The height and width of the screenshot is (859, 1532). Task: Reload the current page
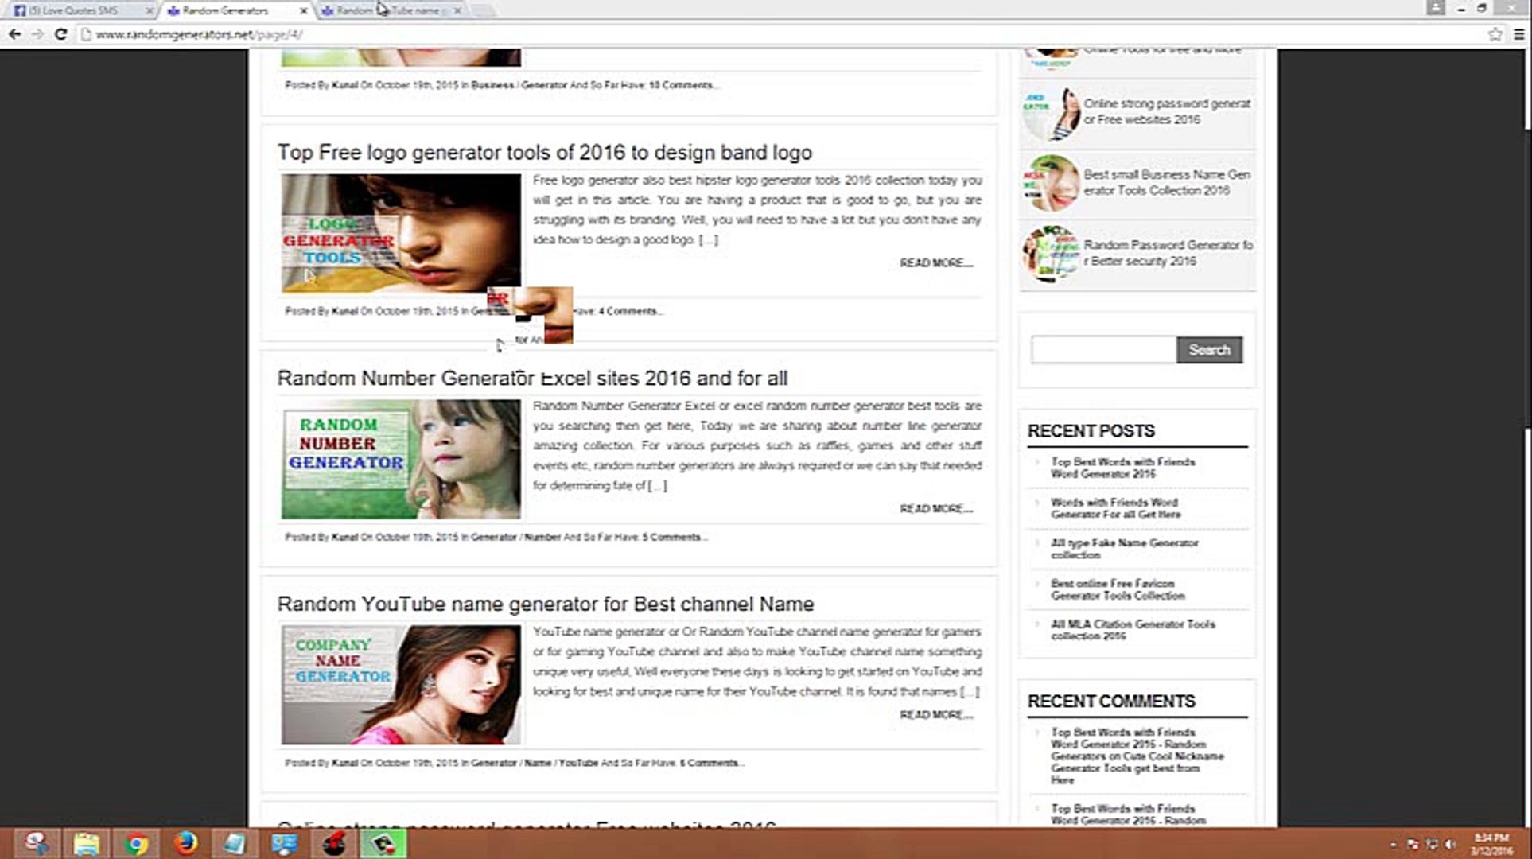click(60, 34)
